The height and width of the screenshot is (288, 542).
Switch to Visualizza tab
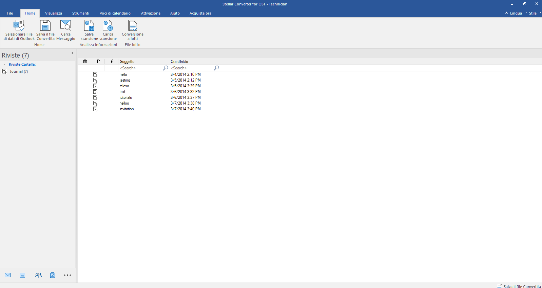54,13
